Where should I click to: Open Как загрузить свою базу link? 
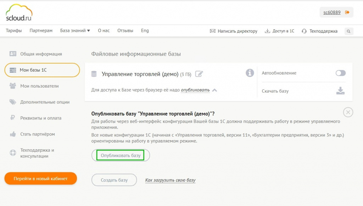(171, 180)
